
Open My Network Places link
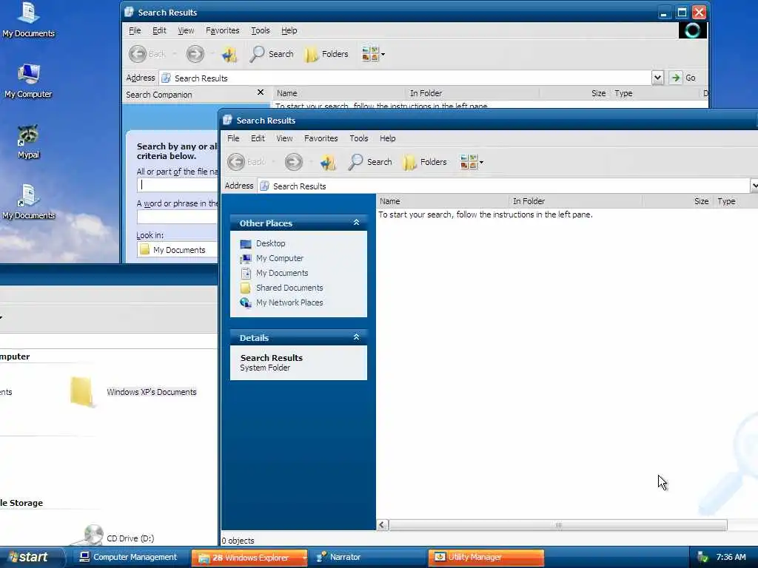289,302
